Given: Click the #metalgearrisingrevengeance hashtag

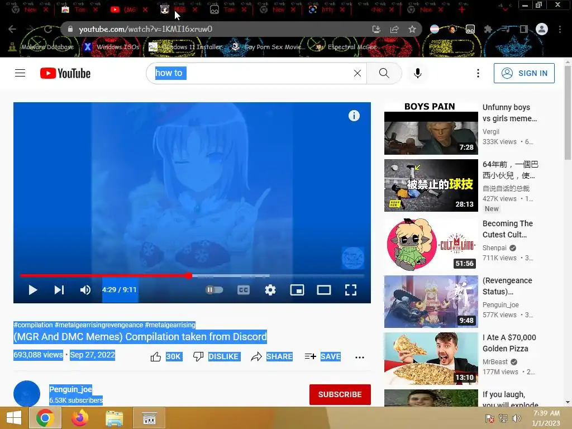Looking at the screenshot, I should pyautogui.click(x=99, y=325).
